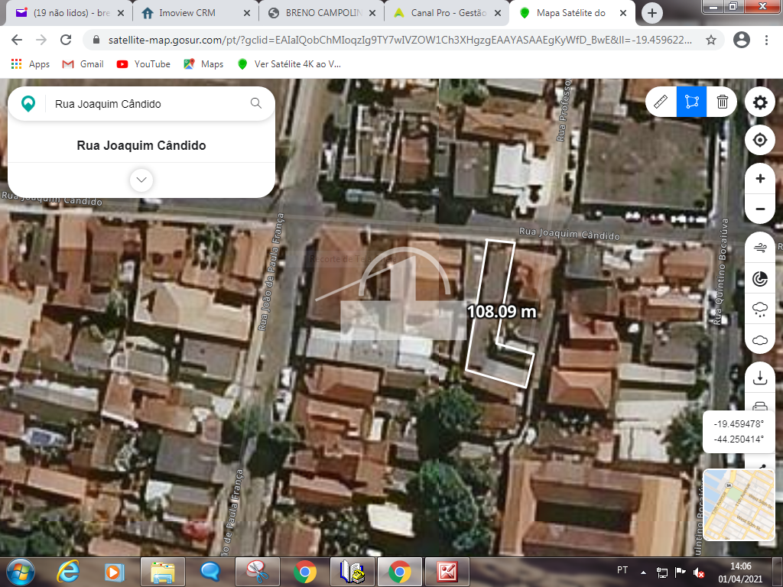Download the map image
Image resolution: width=783 pixels, height=587 pixels.
tap(759, 378)
